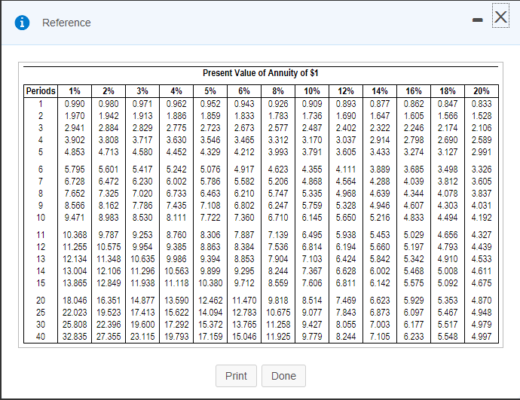Click value 5.517 for 30 periods at 18%

click(x=448, y=324)
